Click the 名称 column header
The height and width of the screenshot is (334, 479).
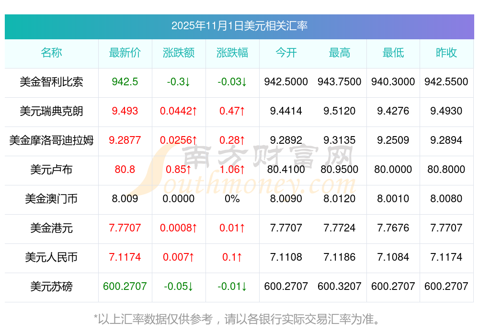point(51,53)
